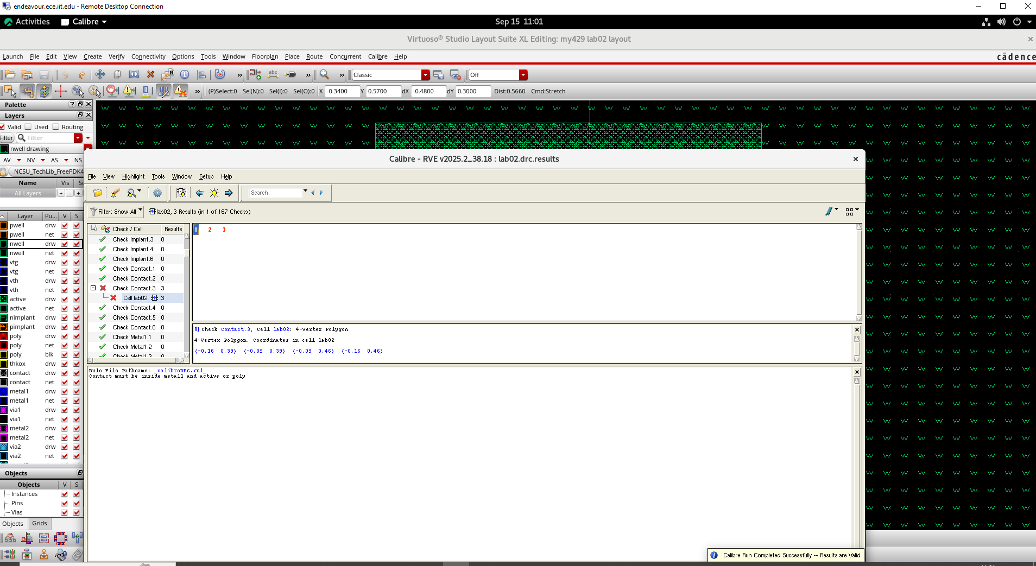Click the Zoom magnifier icon in Virtuoso toolbar
This screenshot has width=1036, height=566.
(x=324, y=75)
